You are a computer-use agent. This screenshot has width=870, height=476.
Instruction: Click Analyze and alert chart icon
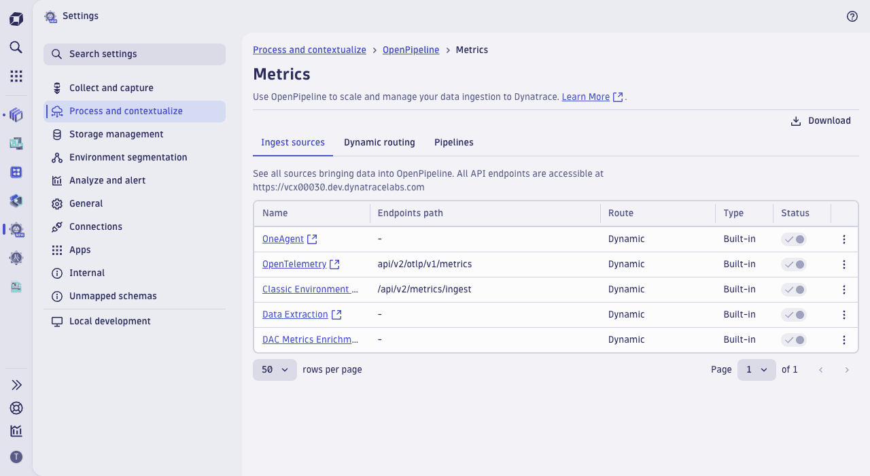tap(57, 180)
